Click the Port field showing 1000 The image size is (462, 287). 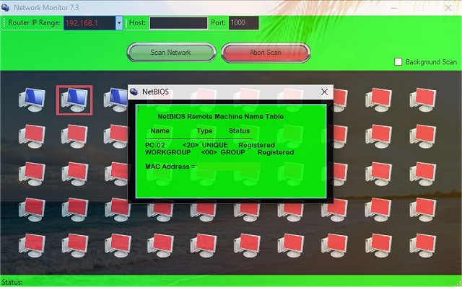point(244,23)
